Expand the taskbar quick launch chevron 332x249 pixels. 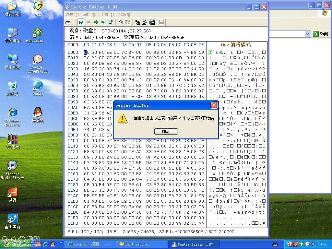coord(61,243)
